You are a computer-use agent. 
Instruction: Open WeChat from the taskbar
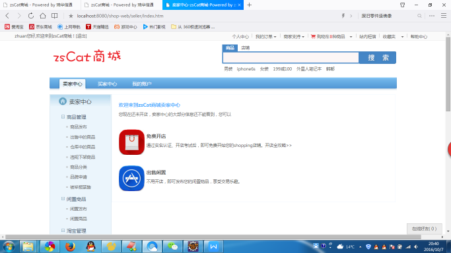tap(172, 246)
